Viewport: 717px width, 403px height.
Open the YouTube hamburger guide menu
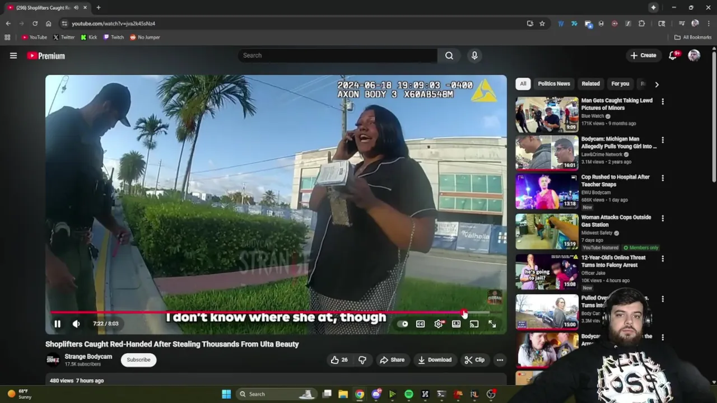click(13, 55)
